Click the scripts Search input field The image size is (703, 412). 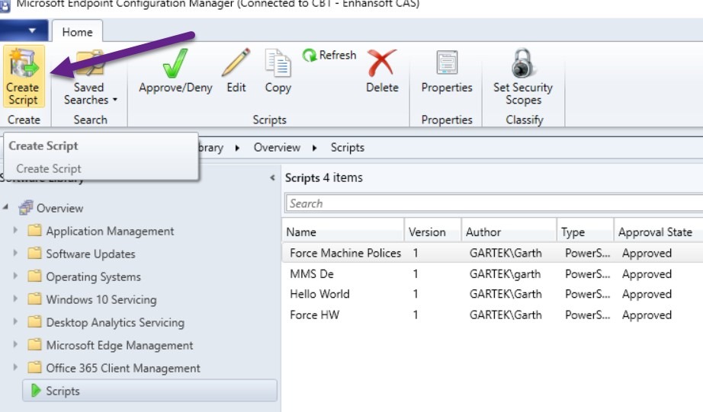coord(493,204)
